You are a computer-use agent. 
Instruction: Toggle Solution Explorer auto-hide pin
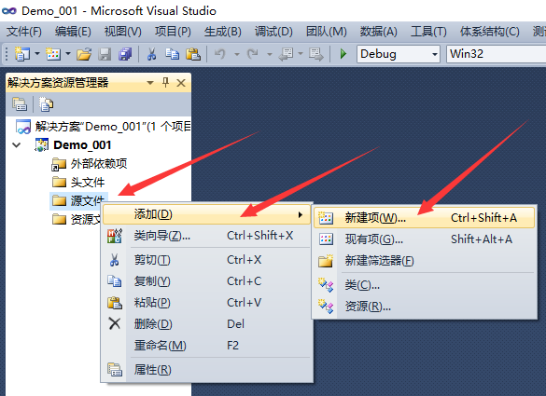[166, 82]
